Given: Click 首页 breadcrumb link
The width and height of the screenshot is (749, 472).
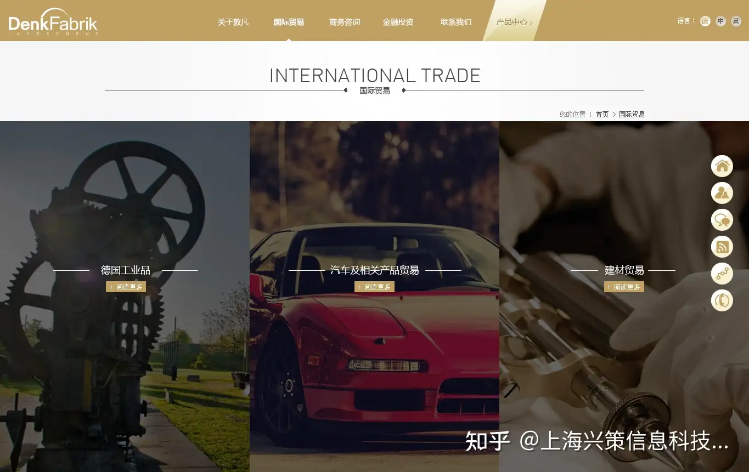Looking at the screenshot, I should pyautogui.click(x=602, y=115).
